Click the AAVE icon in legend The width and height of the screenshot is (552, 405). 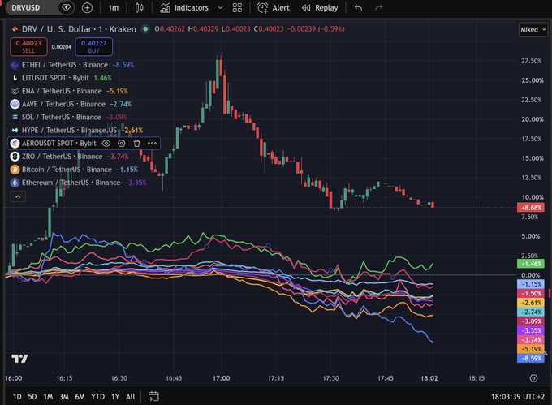(x=15, y=104)
